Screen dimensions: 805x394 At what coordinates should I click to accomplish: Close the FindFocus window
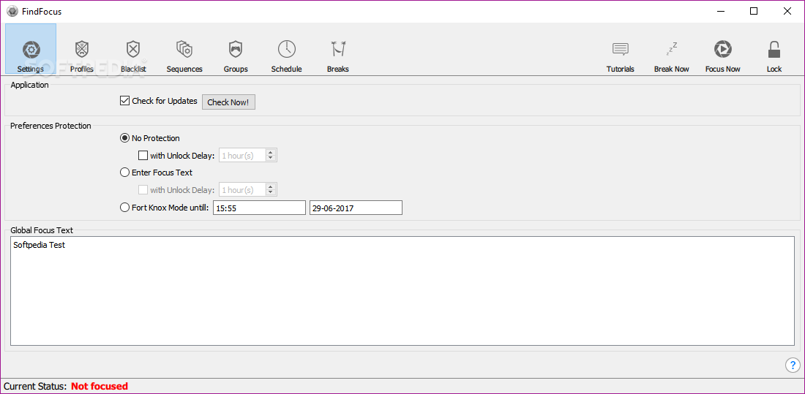click(787, 11)
